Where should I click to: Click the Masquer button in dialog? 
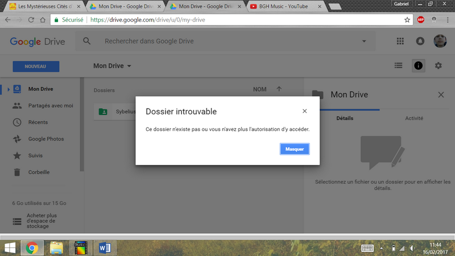tap(295, 149)
